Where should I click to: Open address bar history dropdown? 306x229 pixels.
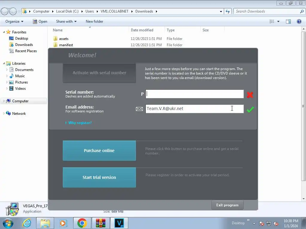(221, 11)
